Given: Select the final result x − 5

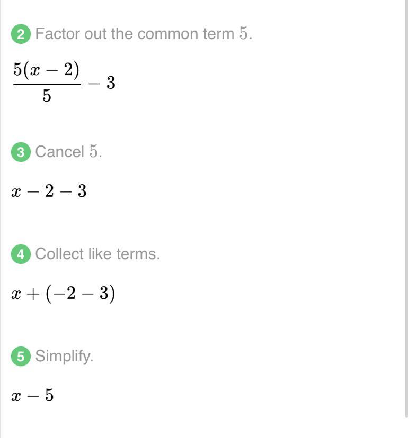Looking at the screenshot, I should tap(32, 395).
